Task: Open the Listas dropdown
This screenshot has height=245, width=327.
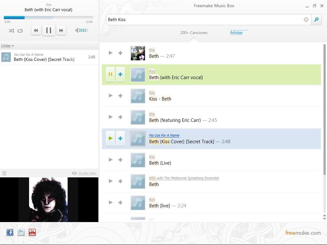Action: click(x=7, y=46)
